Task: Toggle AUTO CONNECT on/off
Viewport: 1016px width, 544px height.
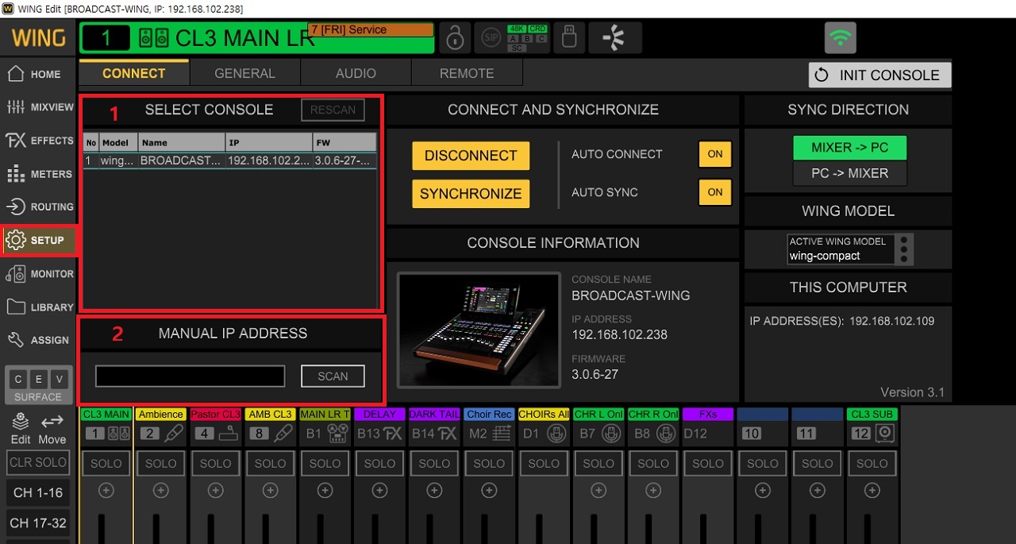Action: [x=714, y=154]
